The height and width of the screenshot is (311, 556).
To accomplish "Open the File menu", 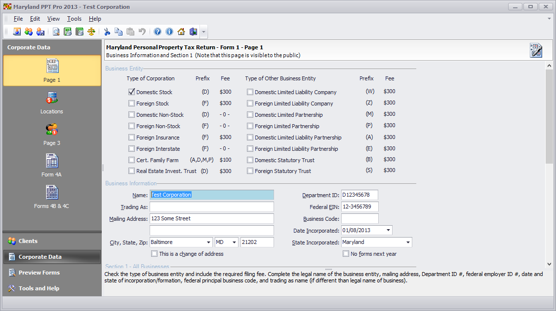I will coord(18,19).
